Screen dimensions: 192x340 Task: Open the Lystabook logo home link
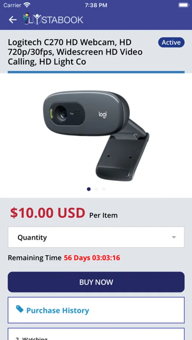pyautogui.click(x=53, y=19)
